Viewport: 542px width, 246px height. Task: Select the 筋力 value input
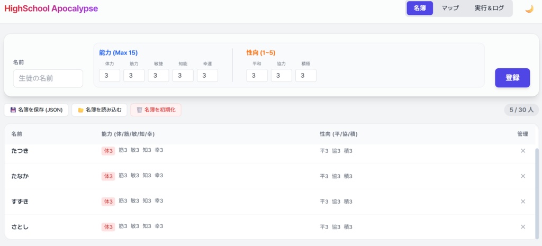pos(134,76)
